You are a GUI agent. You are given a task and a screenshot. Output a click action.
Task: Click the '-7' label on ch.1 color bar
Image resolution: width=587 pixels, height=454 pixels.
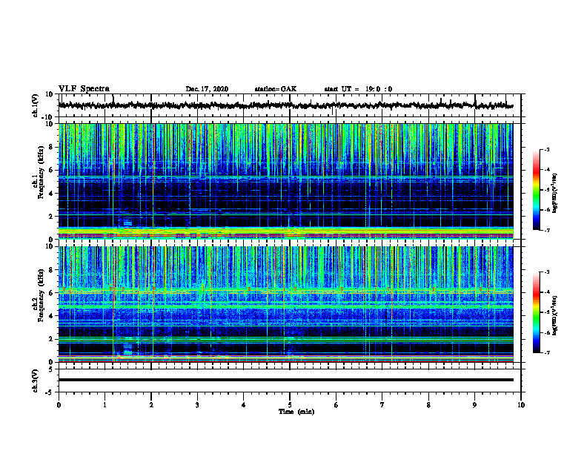pos(547,230)
